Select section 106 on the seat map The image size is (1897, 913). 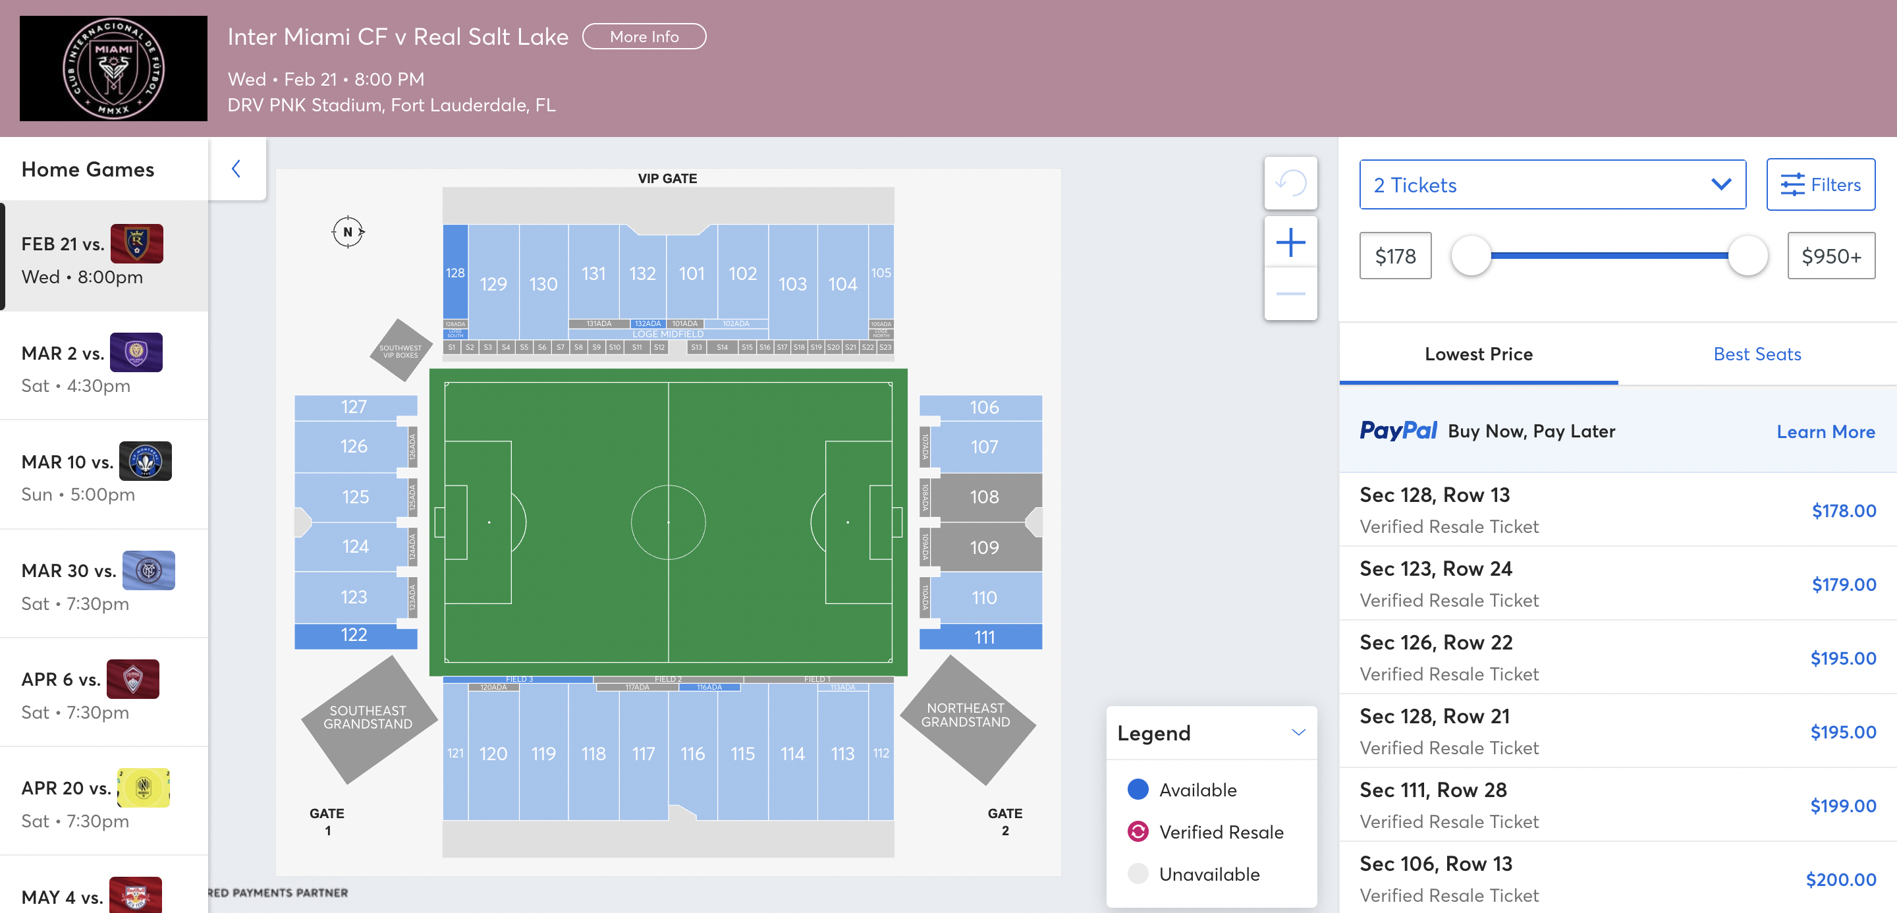[x=981, y=407]
